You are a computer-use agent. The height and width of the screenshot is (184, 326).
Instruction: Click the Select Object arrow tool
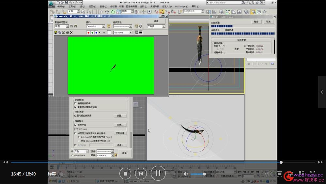coord(83,12)
